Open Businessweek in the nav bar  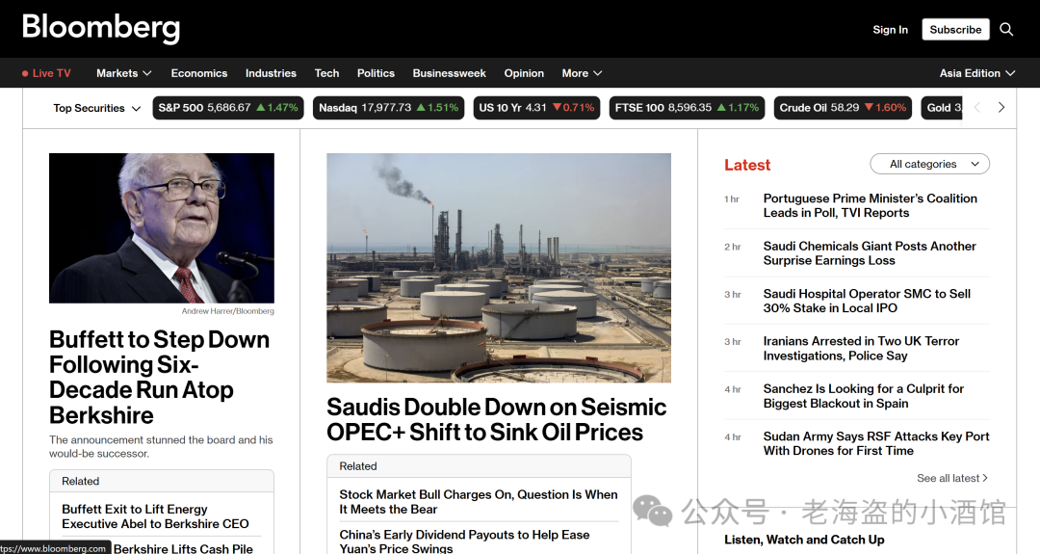tap(449, 73)
